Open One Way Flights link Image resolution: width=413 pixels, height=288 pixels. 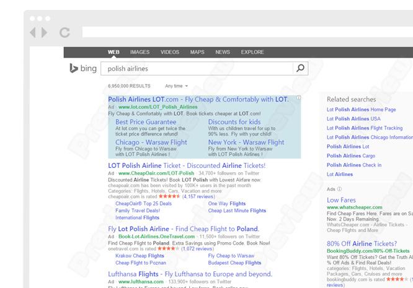(x=227, y=204)
